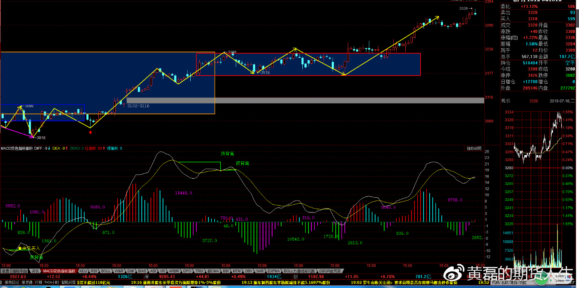Image resolution: width=579 pixels, height=288 pixels.
Task: Click the 3336 high price label on the chart
Action: (464, 8)
